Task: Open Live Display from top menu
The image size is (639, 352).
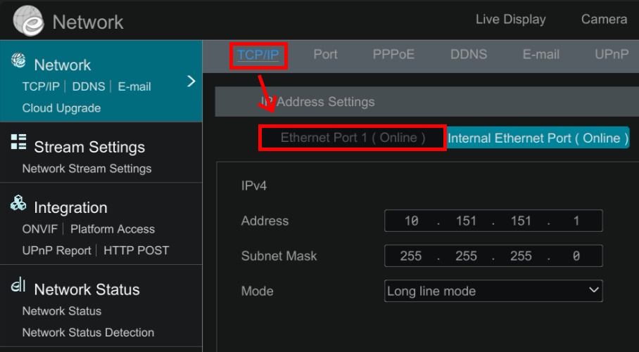Action: [510, 20]
